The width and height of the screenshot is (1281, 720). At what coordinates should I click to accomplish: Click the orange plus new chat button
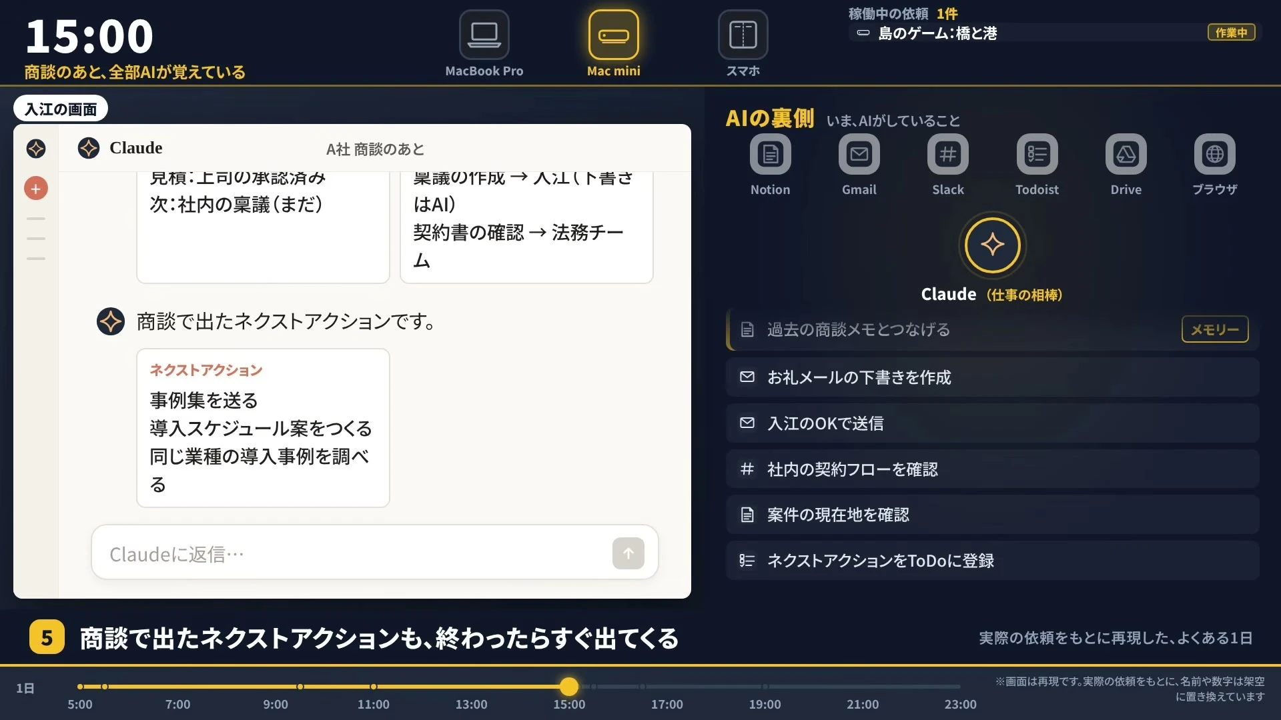click(x=36, y=189)
